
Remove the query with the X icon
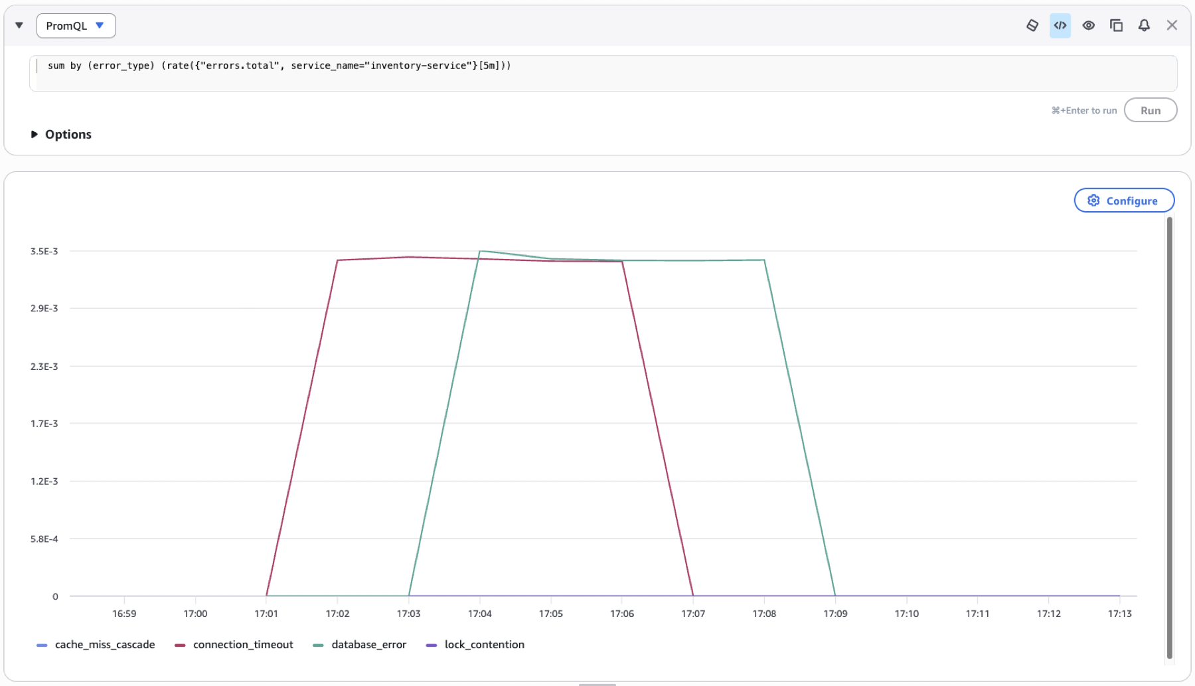point(1172,25)
